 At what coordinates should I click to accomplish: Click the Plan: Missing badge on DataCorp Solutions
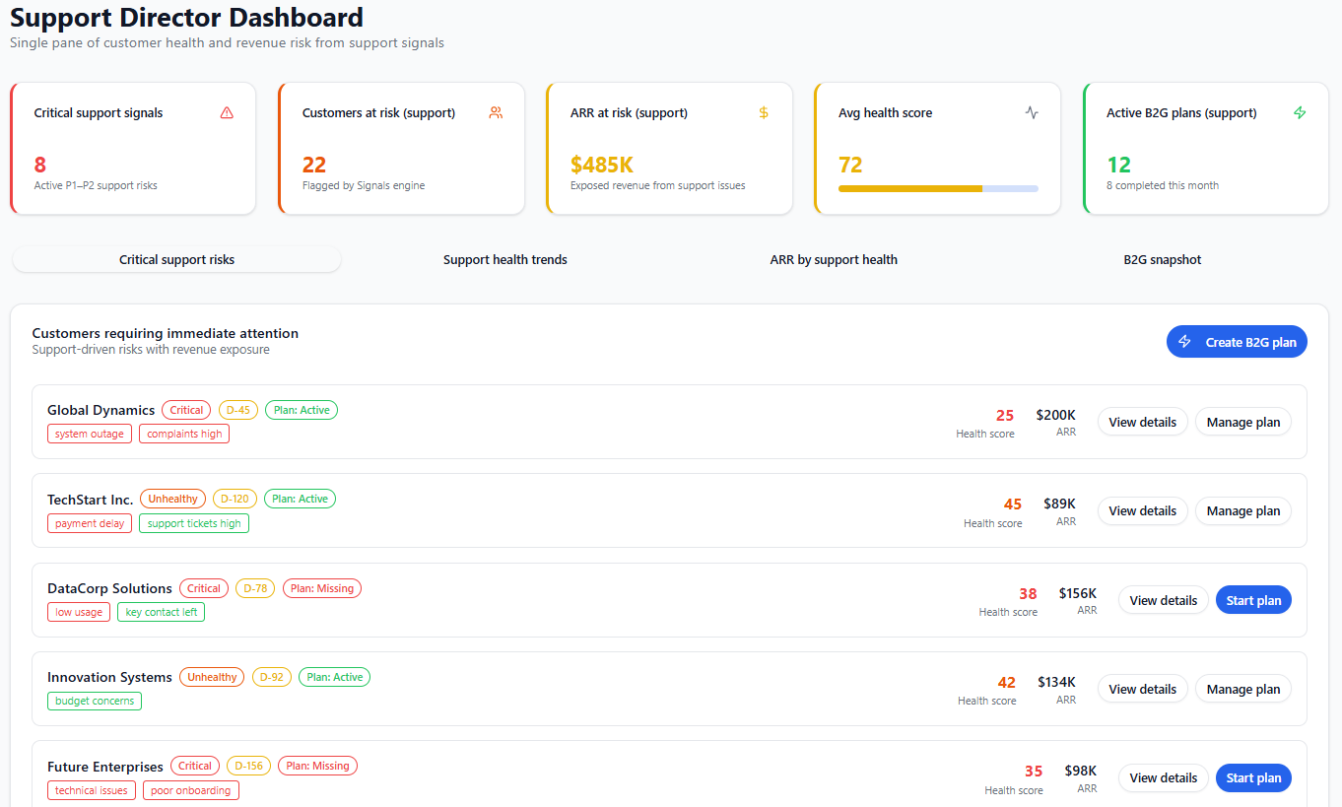(322, 589)
